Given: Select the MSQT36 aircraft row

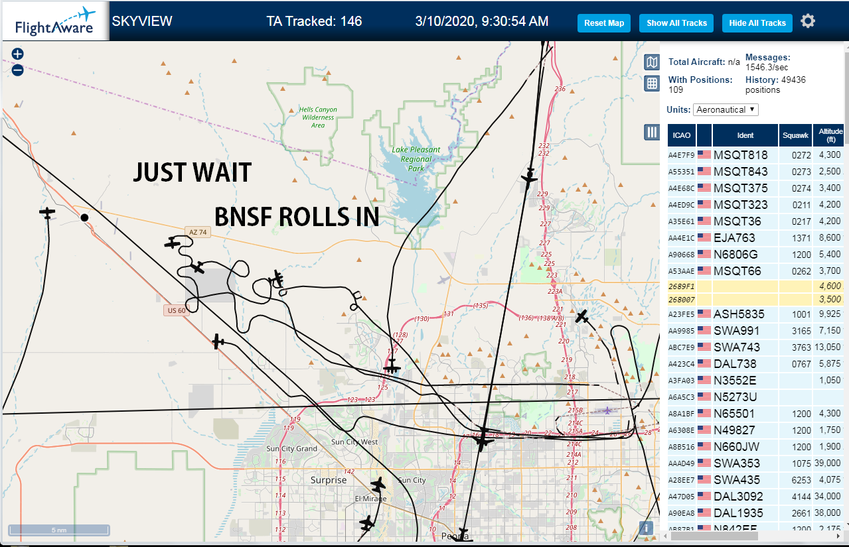Looking at the screenshot, I should coord(756,221).
